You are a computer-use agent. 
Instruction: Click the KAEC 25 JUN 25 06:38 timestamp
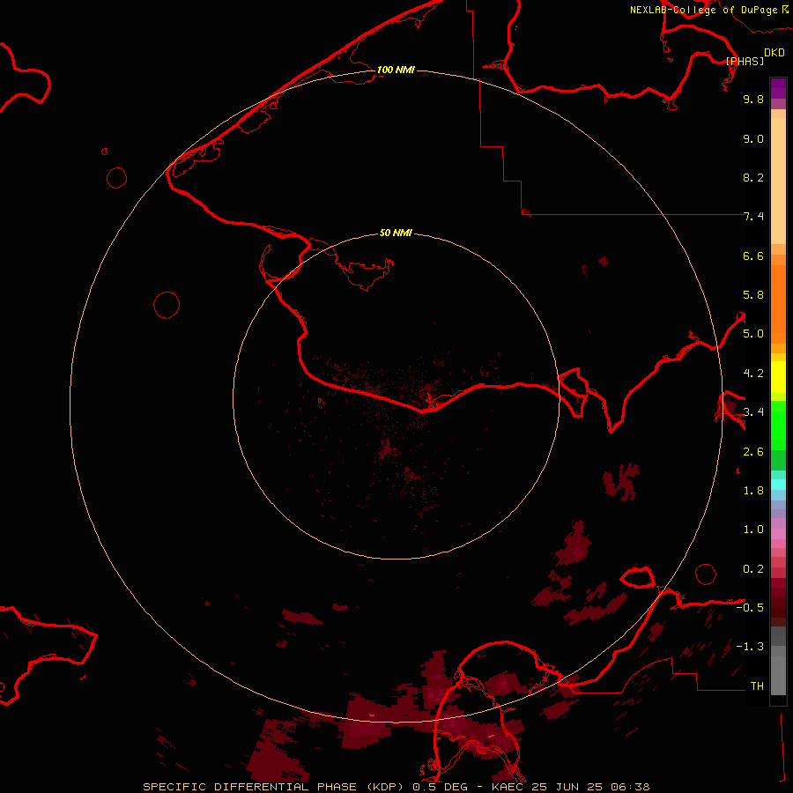pos(570,787)
